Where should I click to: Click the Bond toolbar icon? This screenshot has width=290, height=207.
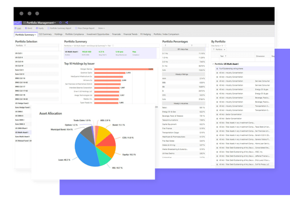coord(28,28)
